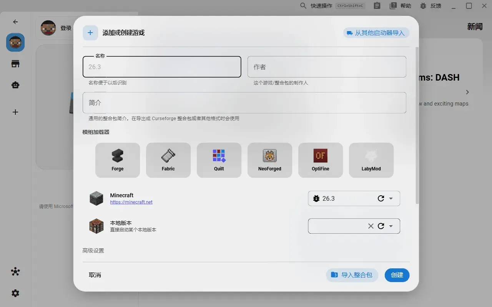Choose the OptiFine mod loader
Viewport: 492px width, 307px height.
click(321, 160)
